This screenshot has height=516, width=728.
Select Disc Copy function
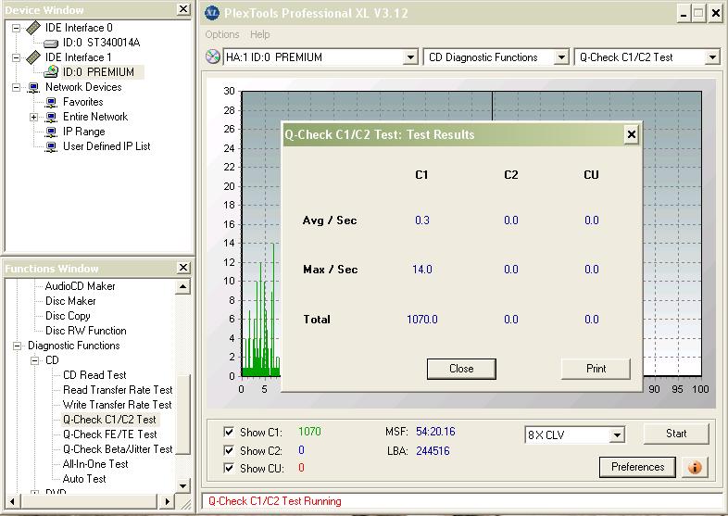pyautogui.click(x=68, y=316)
